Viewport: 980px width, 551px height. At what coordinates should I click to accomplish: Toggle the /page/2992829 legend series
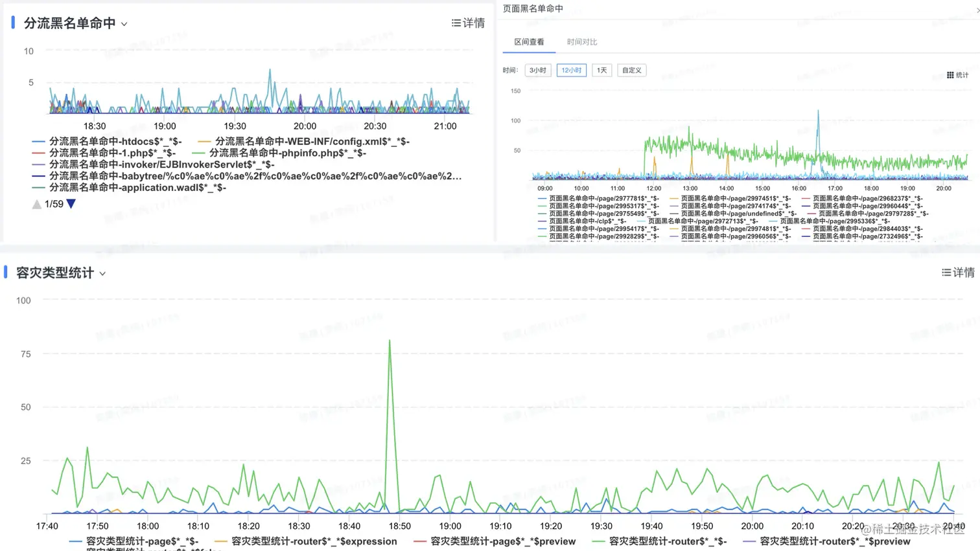pyautogui.click(x=598, y=236)
